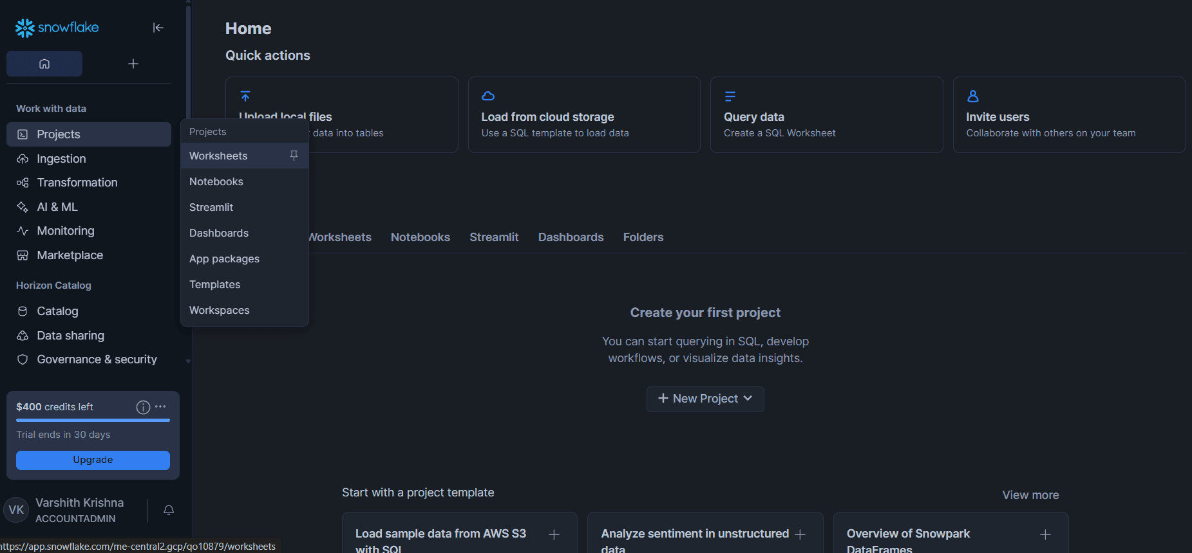Click View more templates link
Viewport: 1192px width, 553px height.
pos(1030,495)
